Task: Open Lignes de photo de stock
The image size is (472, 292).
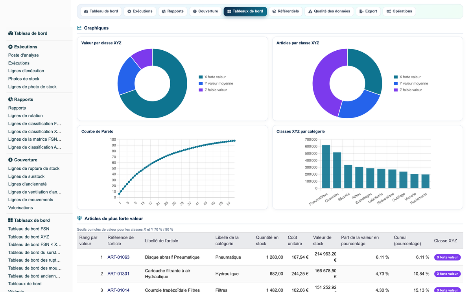Action: (x=32, y=87)
